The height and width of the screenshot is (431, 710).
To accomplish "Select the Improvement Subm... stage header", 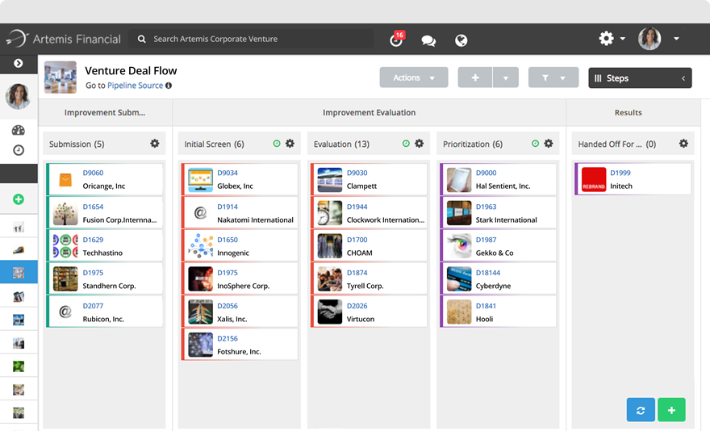I will click(105, 112).
